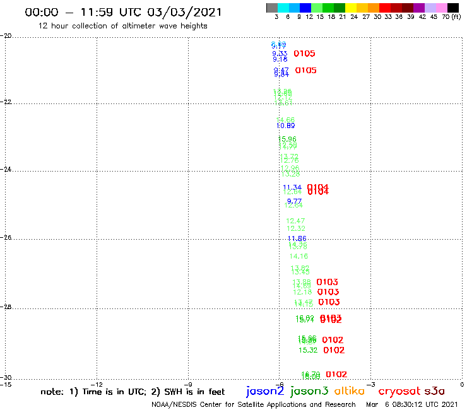Click the -22 latitude axis label

6,102
